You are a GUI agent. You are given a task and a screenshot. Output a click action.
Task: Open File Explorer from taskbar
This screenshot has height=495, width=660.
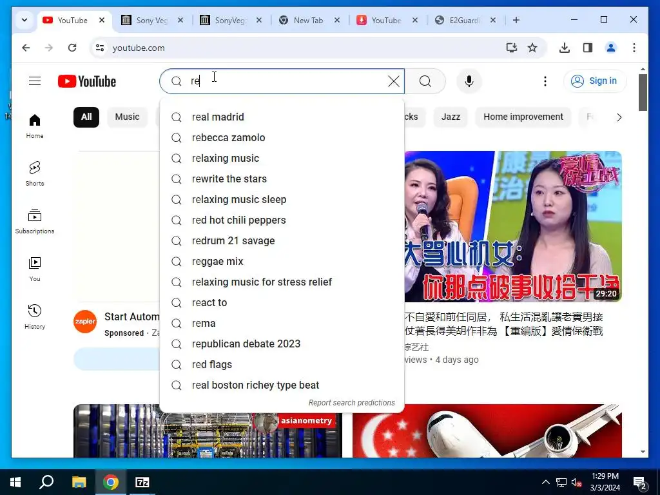[x=79, y=482]
